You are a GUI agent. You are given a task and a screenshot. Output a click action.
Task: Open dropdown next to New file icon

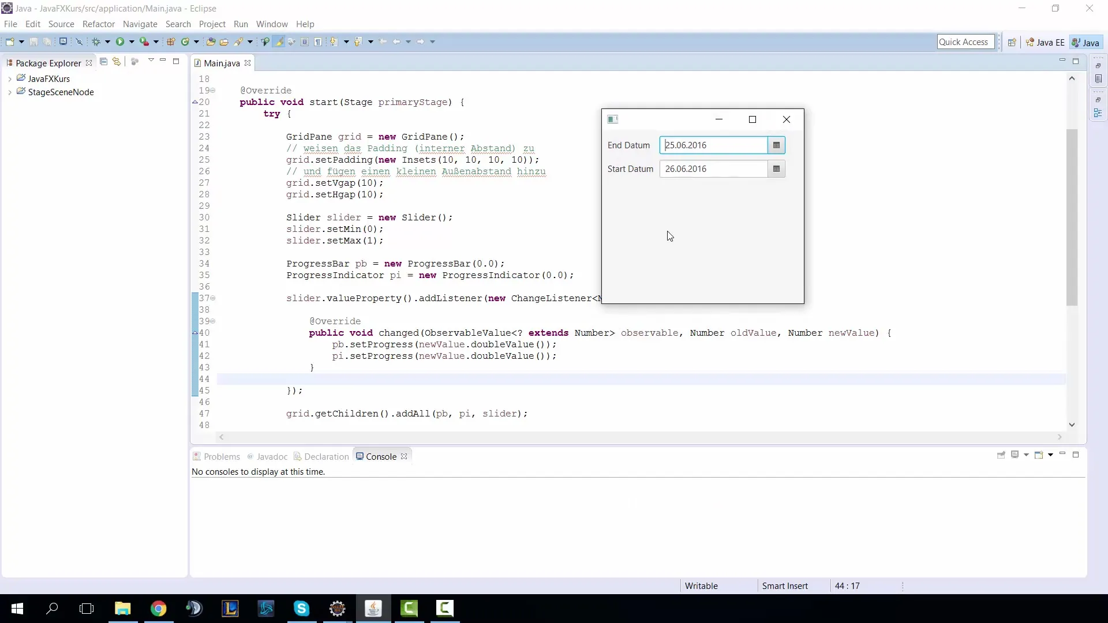point(21,42)
